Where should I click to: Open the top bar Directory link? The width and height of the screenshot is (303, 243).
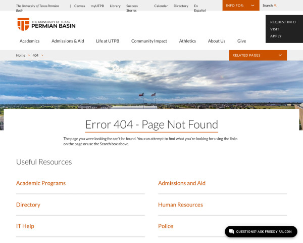(x=181, y=6)
